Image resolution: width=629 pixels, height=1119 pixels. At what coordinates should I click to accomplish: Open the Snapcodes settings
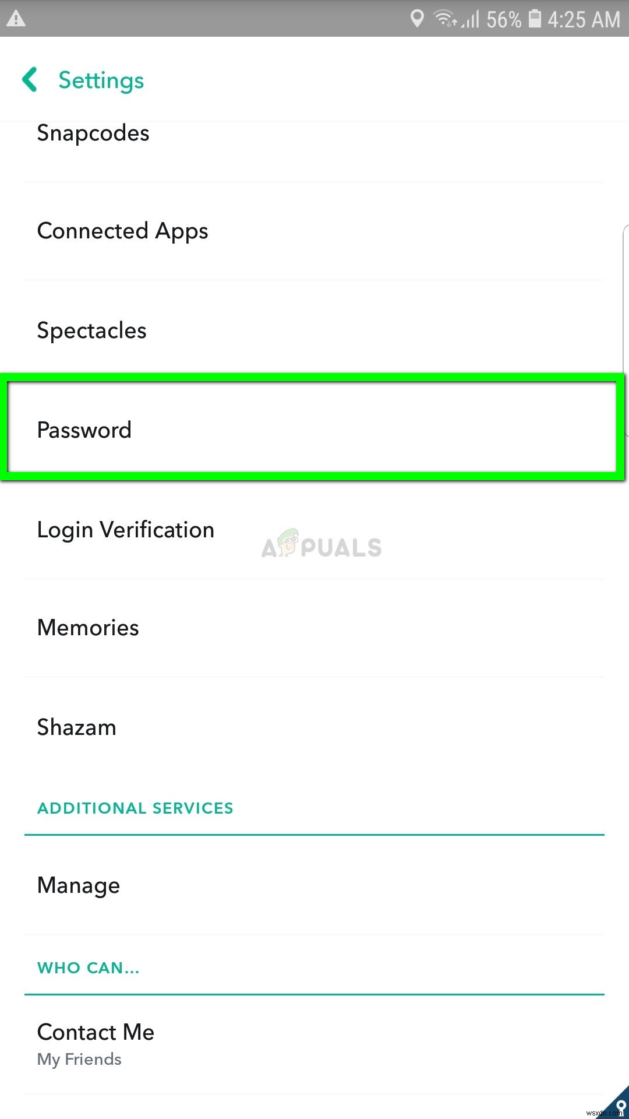[93, 133]
